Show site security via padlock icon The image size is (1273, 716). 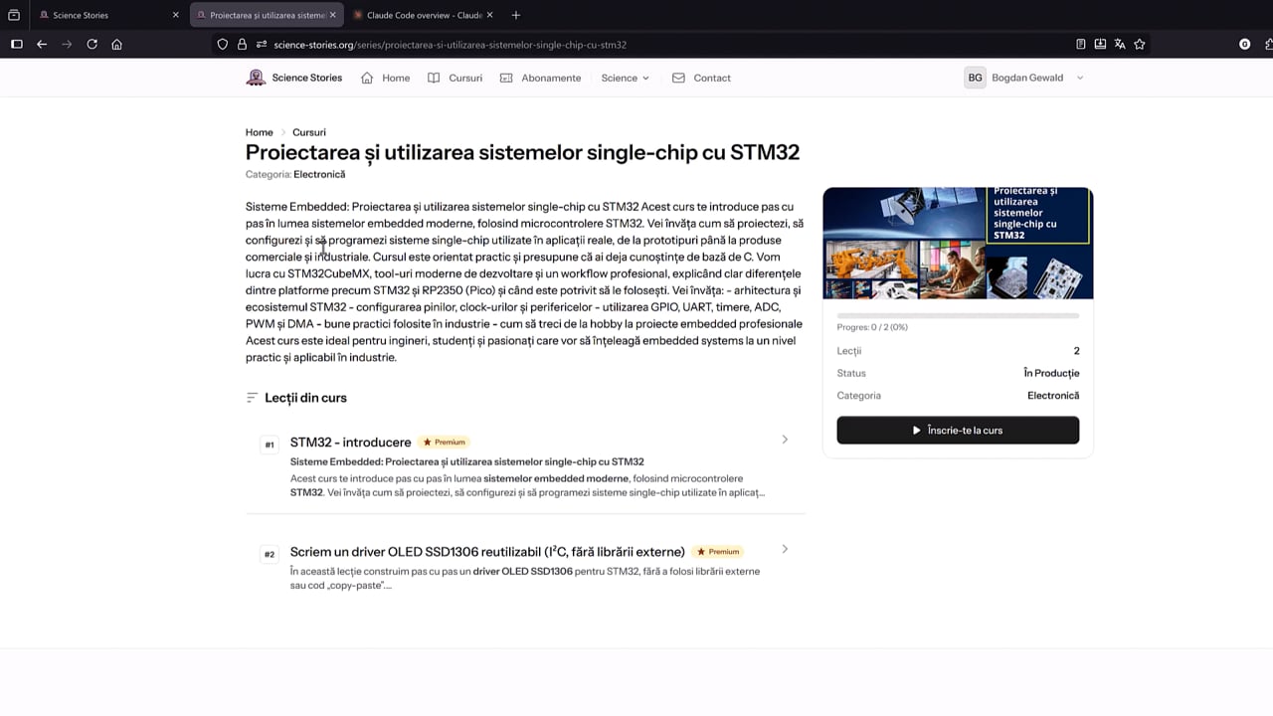tap(243, 44)
